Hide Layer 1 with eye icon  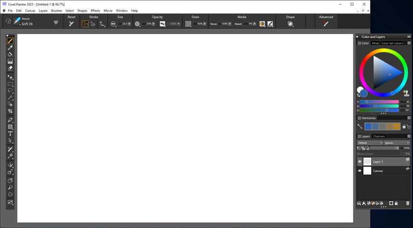click(360, 161)
